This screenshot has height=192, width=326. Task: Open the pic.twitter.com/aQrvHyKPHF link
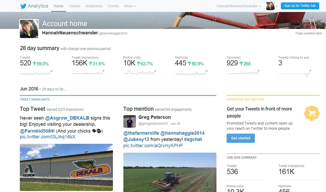(153, 146)
